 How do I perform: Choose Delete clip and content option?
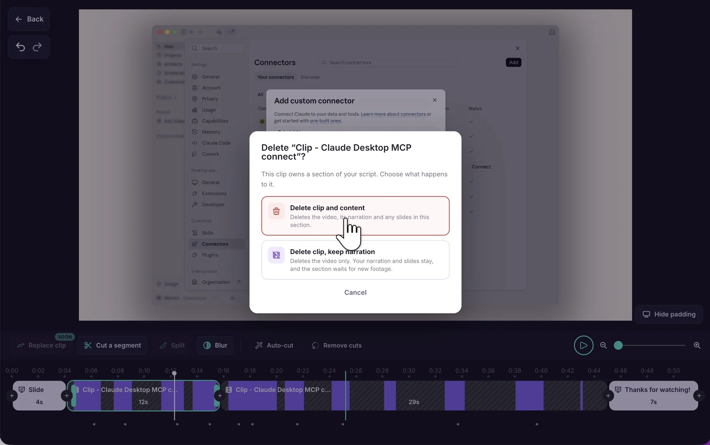[x=355, y=216]
